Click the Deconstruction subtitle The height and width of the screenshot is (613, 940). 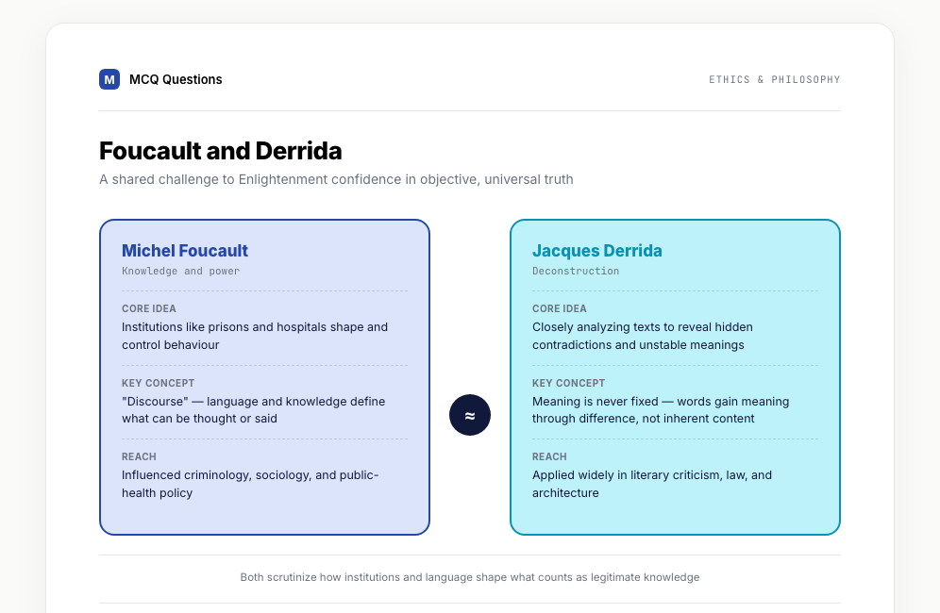[x=576, y=271]
